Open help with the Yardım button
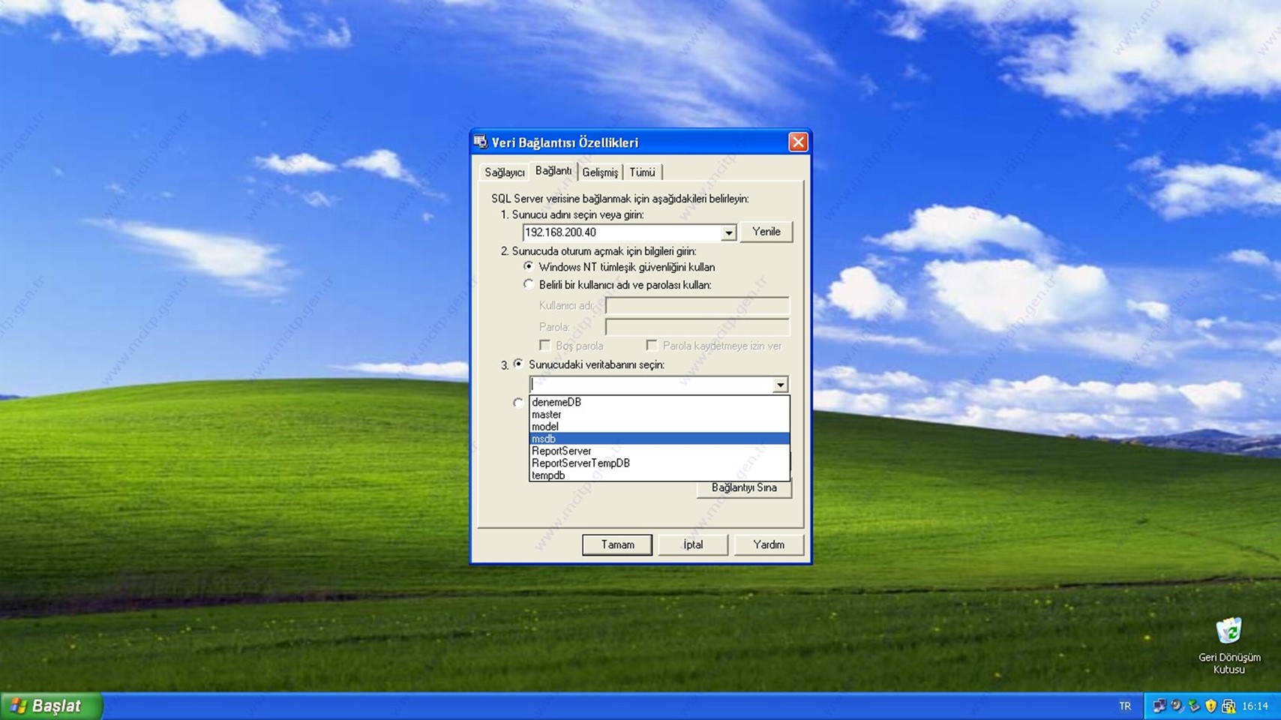Image resolution: width=1281 pixels, height=720 pixels. [x=769, y=544]
